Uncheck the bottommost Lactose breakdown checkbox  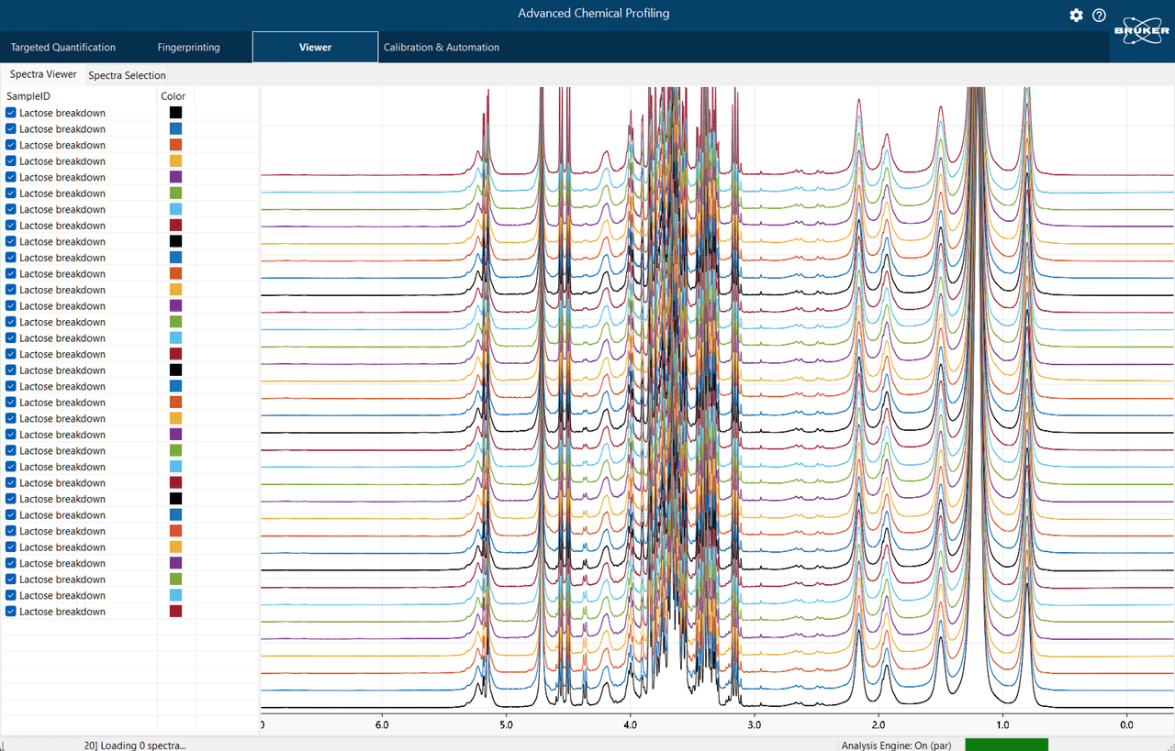(x=11, y=612)
